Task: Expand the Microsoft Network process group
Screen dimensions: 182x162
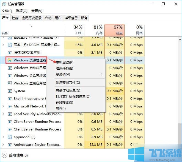Action: point(3,106)
